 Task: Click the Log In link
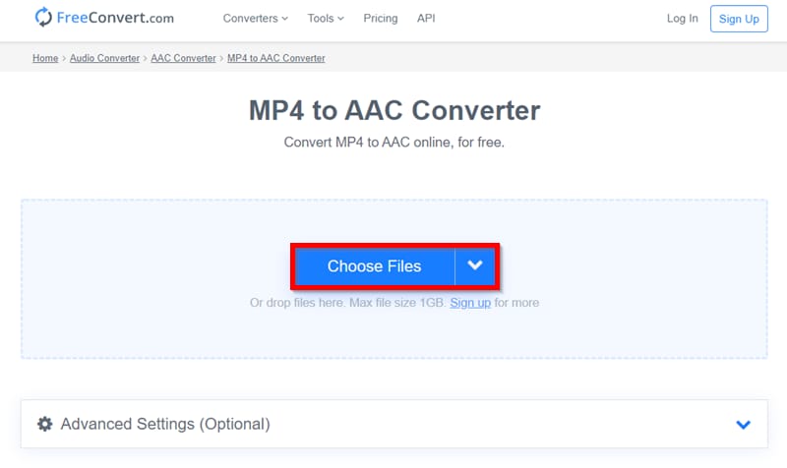pyautogui.click(x=682, y=19)
